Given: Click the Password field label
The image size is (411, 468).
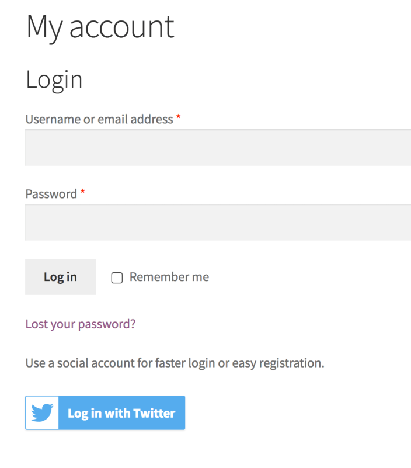Looking at the screenshot, I should point(51,194).
